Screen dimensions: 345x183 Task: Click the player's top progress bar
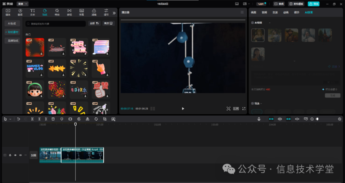(x=183, y=20)
